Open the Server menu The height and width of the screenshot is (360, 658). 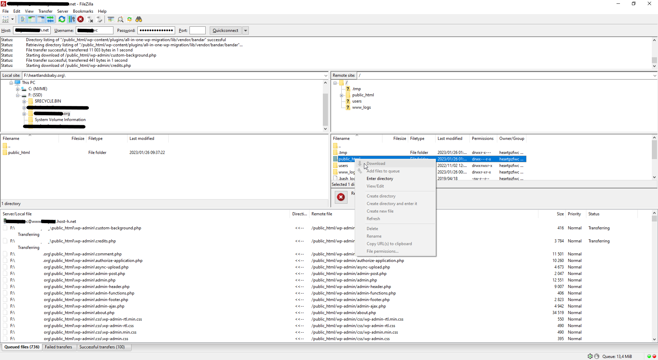pos(63,11)
